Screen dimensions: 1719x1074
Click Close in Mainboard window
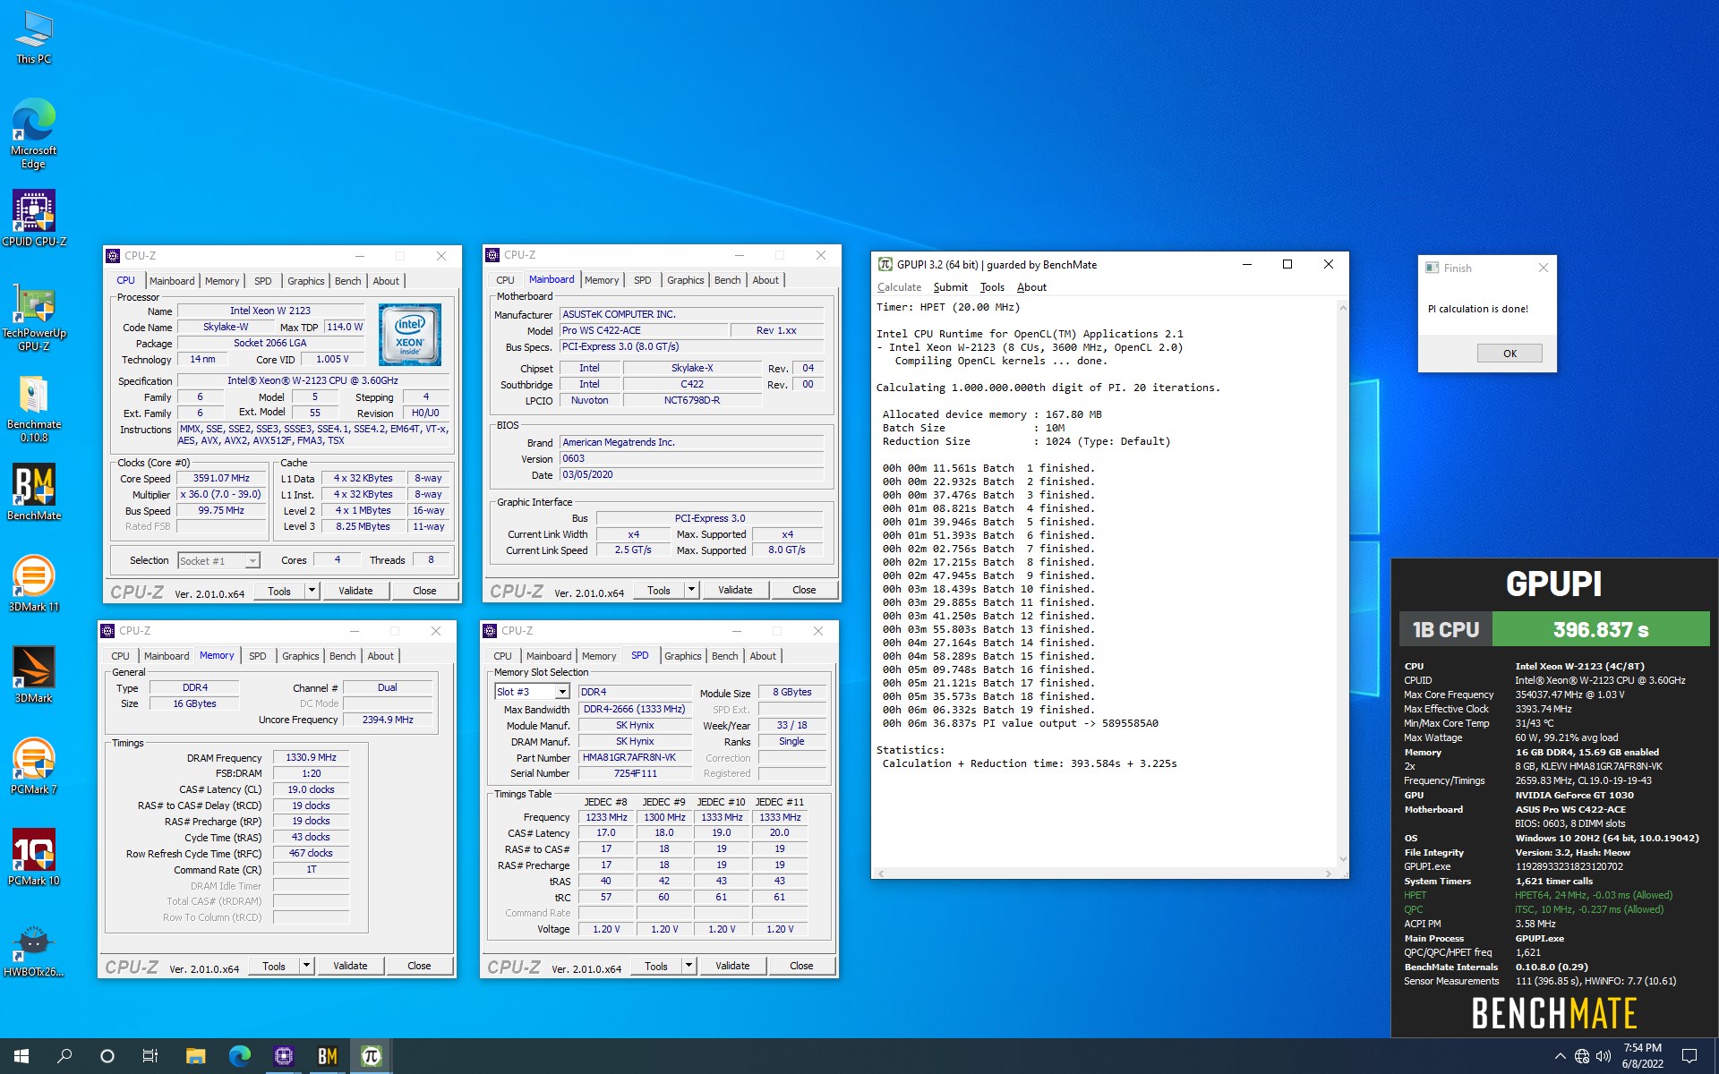[804, 590]
